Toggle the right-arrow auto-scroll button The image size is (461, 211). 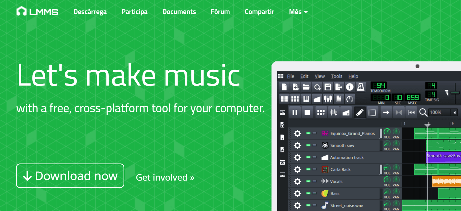pyautogui.click(x=386, y=113)
